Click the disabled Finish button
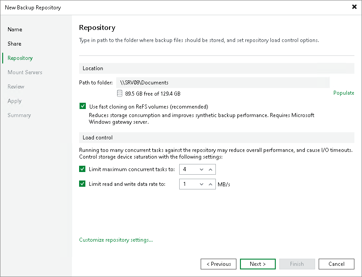This screenshot has width=362, height=277. click(297, 264)
